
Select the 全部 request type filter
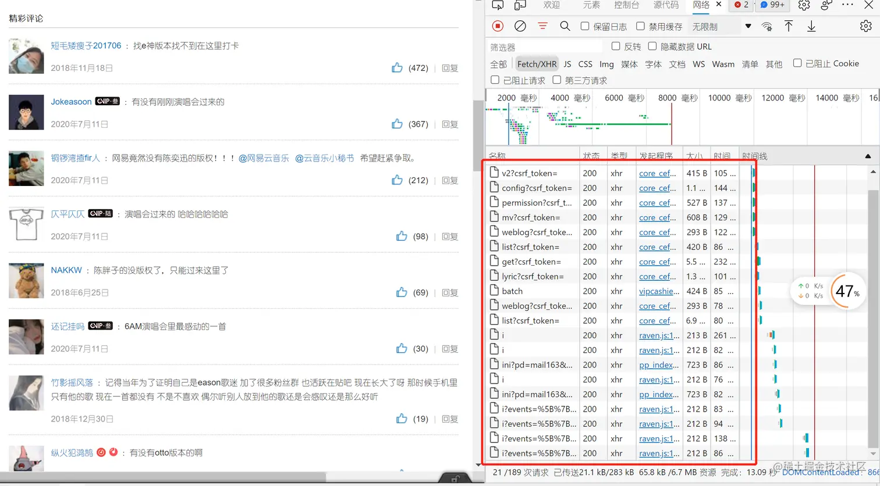498,64
